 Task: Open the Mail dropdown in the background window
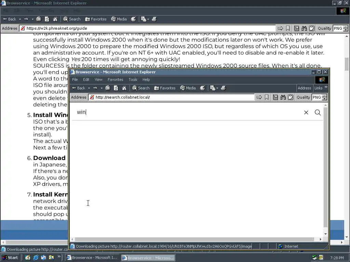[x=148, y=19]
